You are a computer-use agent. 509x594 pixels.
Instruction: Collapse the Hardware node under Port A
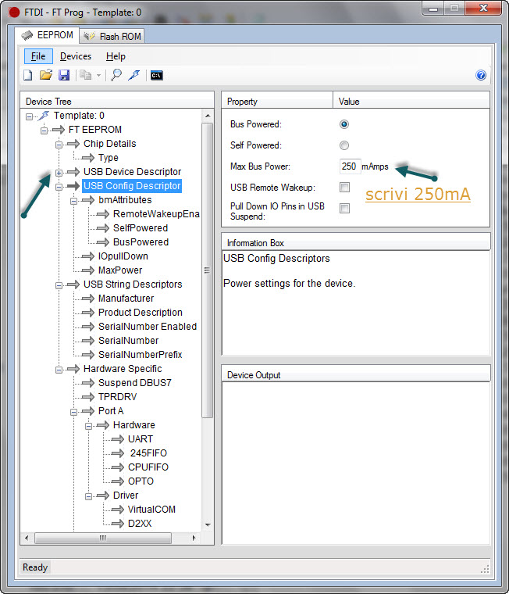[88, 426]
